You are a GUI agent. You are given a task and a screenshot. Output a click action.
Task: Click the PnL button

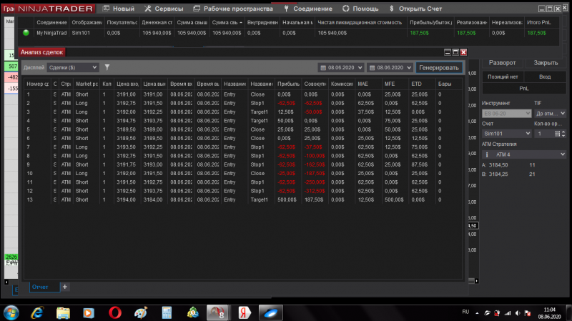coord(524,88)
